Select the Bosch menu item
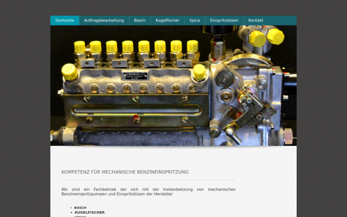 pos(139,21)
